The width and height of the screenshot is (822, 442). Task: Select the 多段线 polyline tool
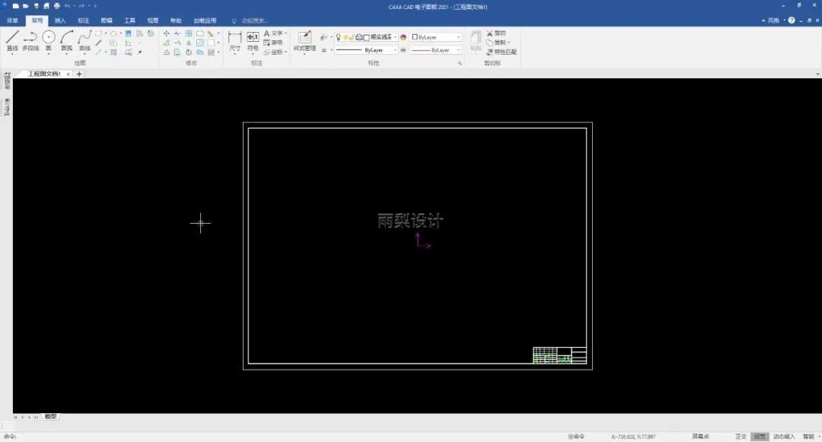(30, 40)
